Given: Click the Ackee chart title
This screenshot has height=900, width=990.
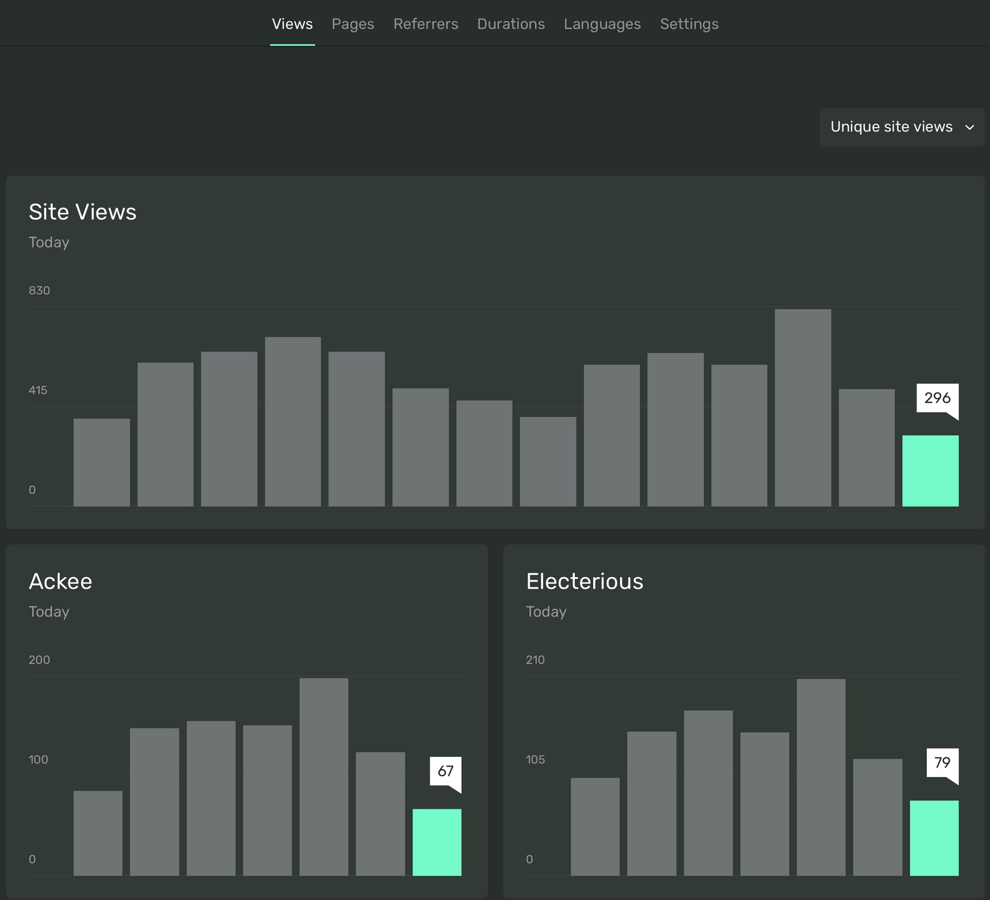Looking at the screenshot, I should tap(60, 581).
